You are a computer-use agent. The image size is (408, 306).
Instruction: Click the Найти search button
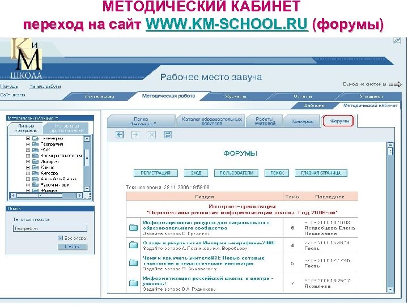(x=73, y=246)
